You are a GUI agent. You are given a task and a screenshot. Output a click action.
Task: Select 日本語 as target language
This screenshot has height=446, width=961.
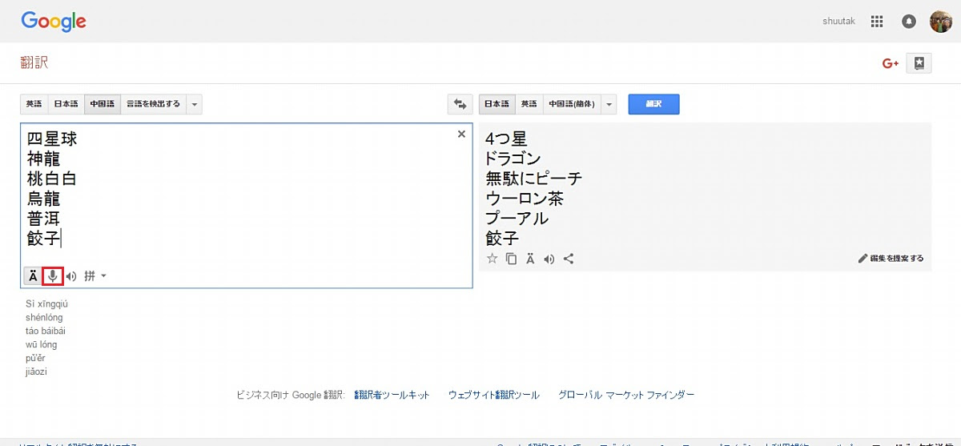[497, 104]
